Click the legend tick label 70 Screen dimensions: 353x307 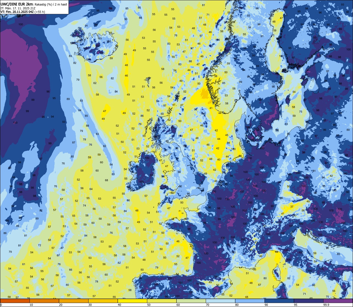click(x=207, y=305)
